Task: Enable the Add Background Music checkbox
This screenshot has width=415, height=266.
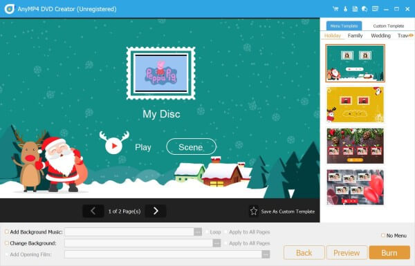Action: pos(7,231)
